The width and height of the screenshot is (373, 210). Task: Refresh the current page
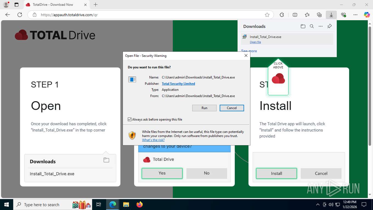(x=20, y=15)
